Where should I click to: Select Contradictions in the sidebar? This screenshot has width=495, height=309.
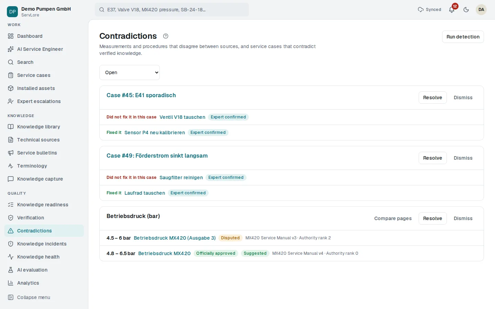click(44, 231)
